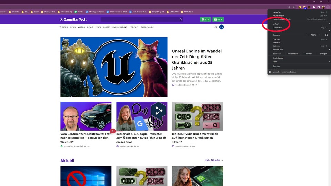Toggle the browser side panel icon
331x186 pixels.
[x=318, y=7]
